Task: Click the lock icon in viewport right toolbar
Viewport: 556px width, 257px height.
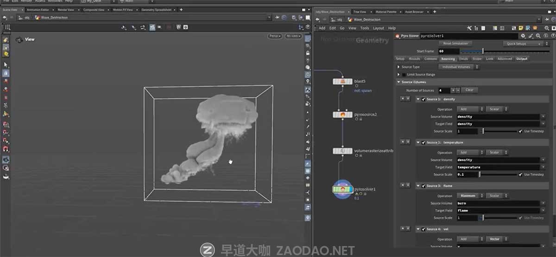Action: (308, 53)
